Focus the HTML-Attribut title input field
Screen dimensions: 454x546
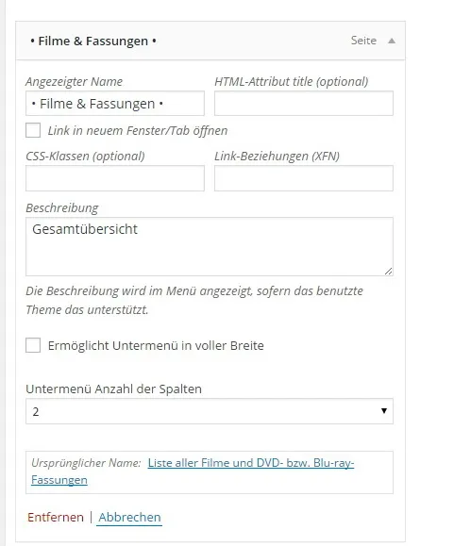(x=304, y=104)
